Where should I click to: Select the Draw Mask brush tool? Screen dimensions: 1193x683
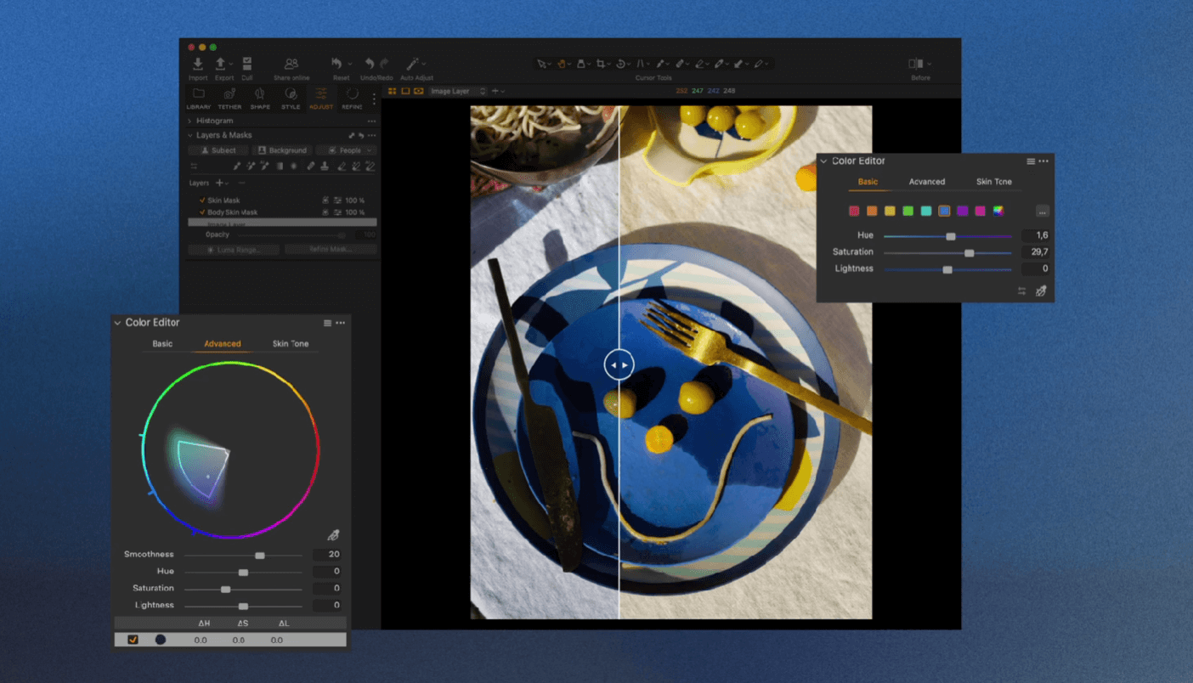pos(236,167)
